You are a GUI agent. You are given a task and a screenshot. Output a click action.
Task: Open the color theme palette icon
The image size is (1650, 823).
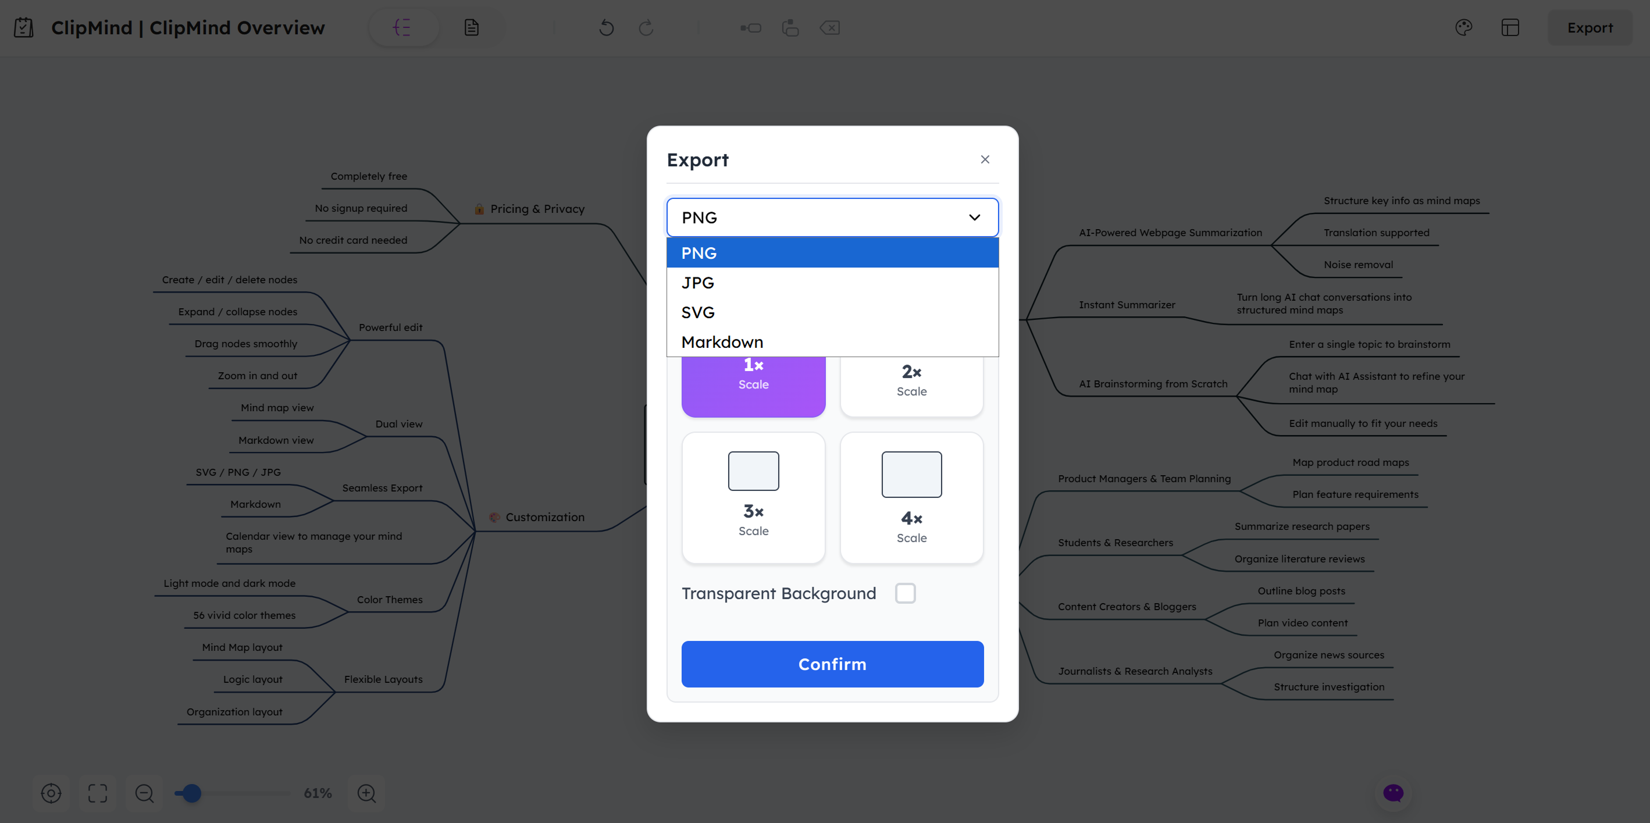coord(1464,27)
